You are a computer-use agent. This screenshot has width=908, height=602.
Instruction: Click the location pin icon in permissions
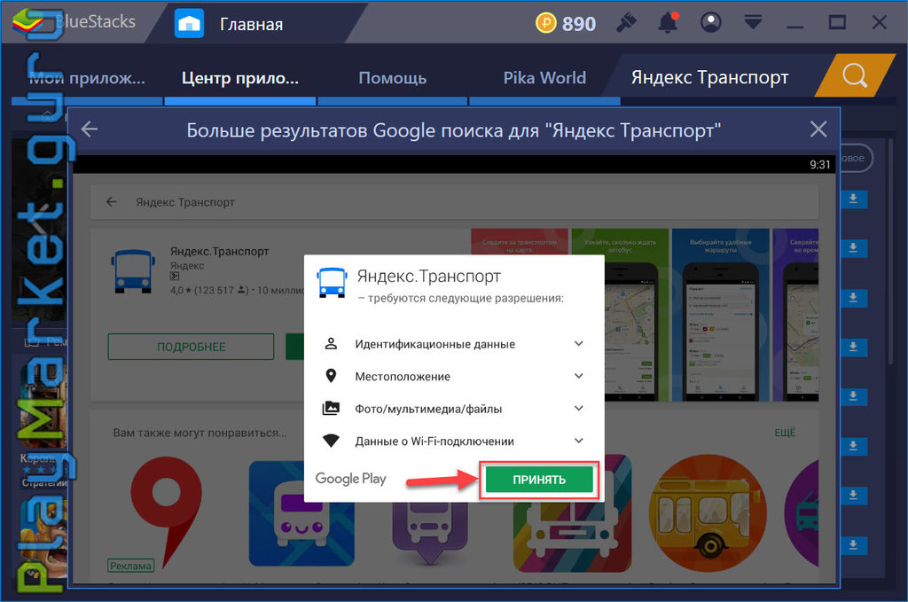pyautogui.click(x=331, y=376)
